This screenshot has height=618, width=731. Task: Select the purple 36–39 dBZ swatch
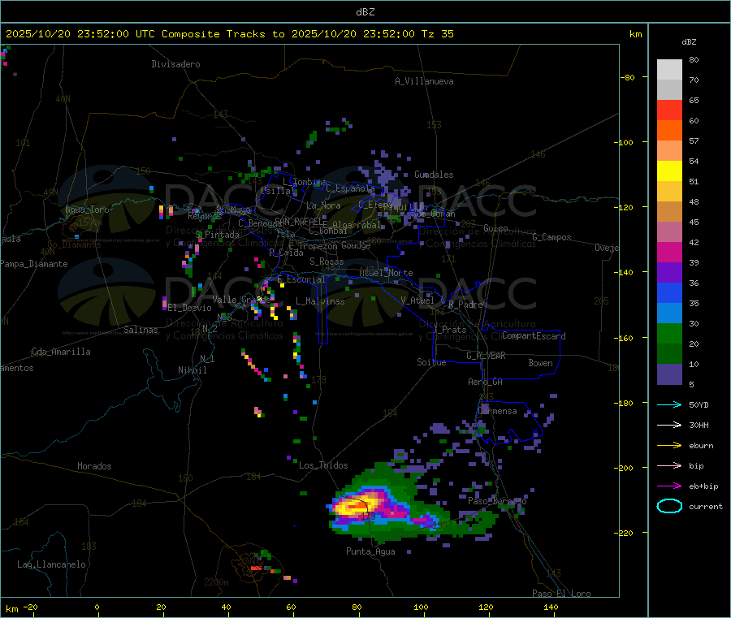click(x=669, y=273)
